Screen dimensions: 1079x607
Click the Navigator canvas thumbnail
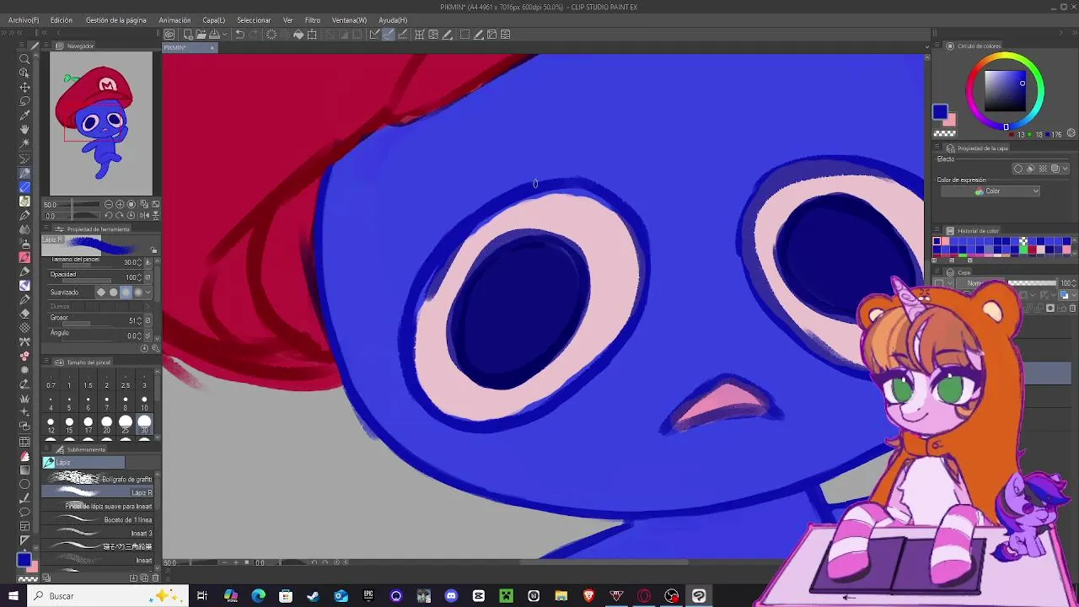point(101,123)
